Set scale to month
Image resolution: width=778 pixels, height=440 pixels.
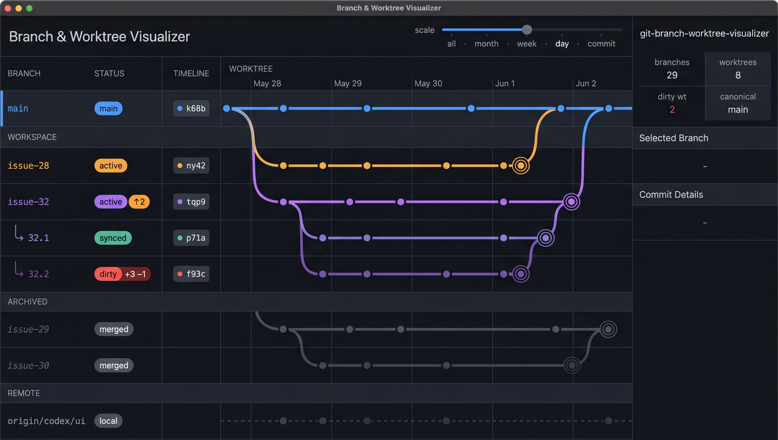(486, 44)
